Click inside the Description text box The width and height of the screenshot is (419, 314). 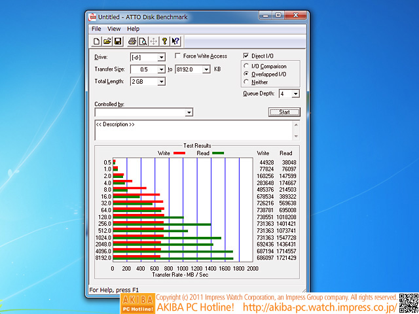196,130
